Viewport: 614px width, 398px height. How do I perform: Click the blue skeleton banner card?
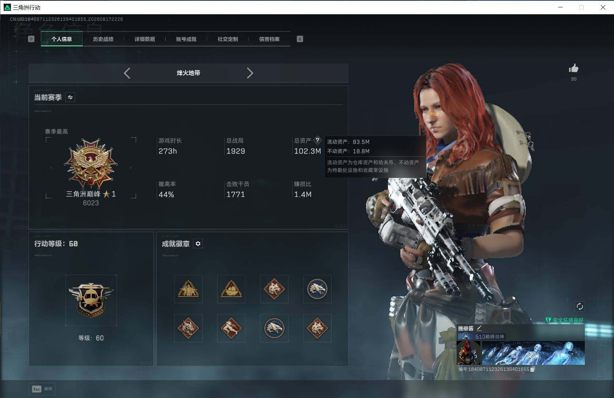533,353
